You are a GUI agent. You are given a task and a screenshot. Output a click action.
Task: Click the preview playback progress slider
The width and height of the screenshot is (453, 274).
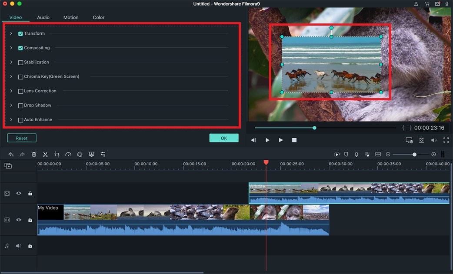click(x=326, y=128)
